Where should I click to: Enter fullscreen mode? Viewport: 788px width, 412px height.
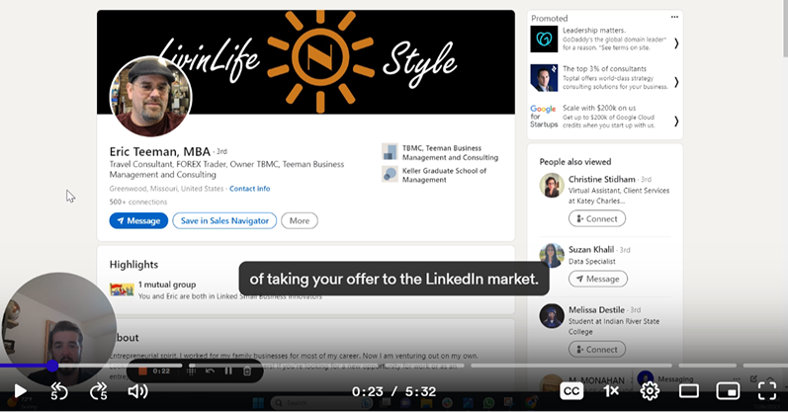click(x=767, y=390)
